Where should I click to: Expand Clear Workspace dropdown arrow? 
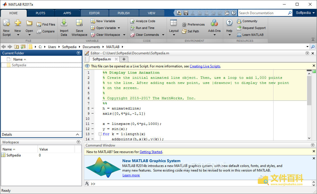point(124,35)
